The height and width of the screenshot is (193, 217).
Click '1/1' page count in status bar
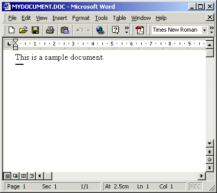84,186
